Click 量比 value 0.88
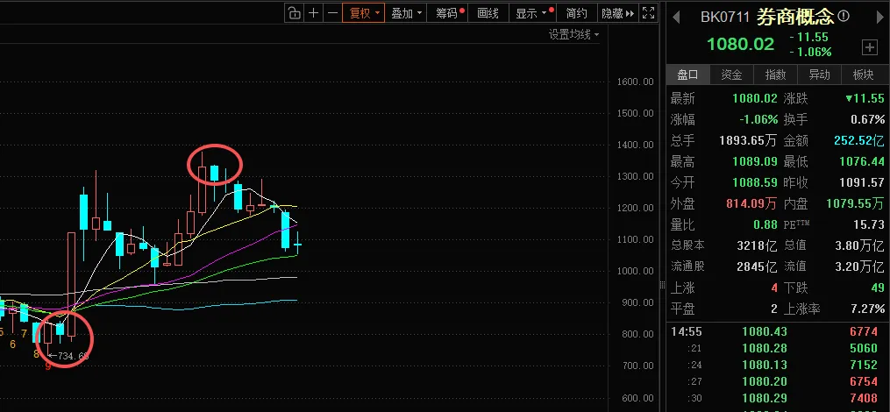 tap(765, 224)
